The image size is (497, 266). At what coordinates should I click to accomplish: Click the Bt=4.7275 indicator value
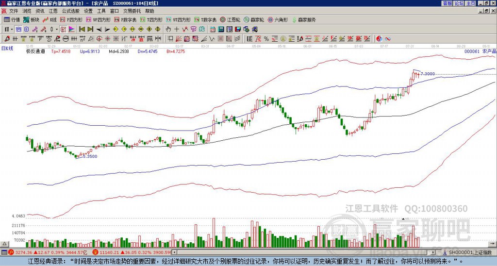pos(176,51)
